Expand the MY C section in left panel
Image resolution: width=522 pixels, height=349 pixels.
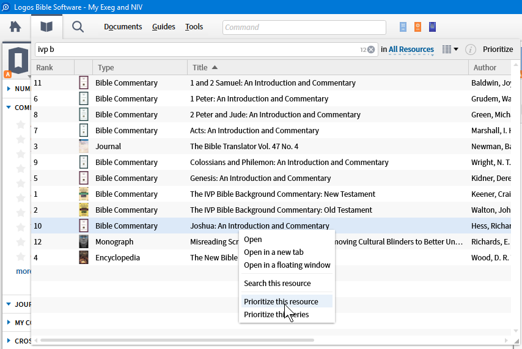coord(9,322)
